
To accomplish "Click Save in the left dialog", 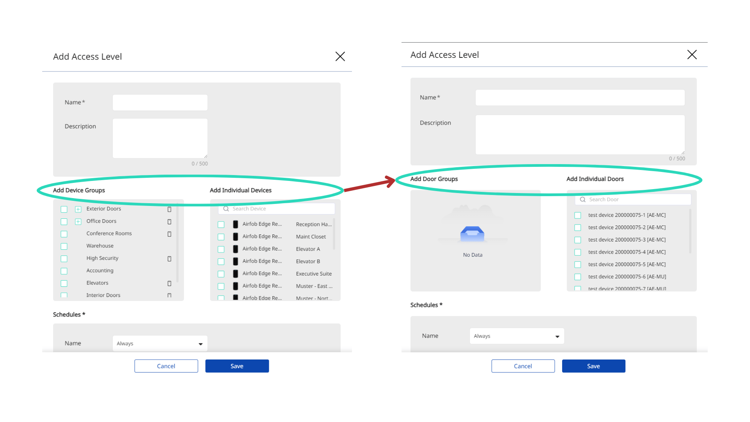I will coord(237,366).
